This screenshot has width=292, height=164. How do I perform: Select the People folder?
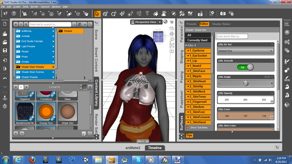coord(34,51)
